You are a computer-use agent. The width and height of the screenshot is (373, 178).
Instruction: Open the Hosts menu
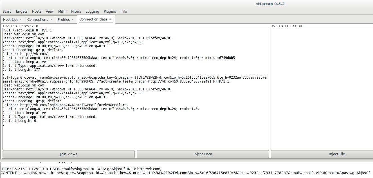click(x=37, y=12)
